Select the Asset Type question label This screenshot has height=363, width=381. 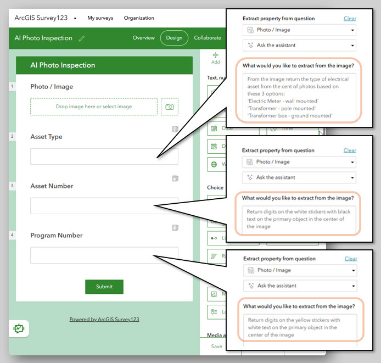click(46, 137)
